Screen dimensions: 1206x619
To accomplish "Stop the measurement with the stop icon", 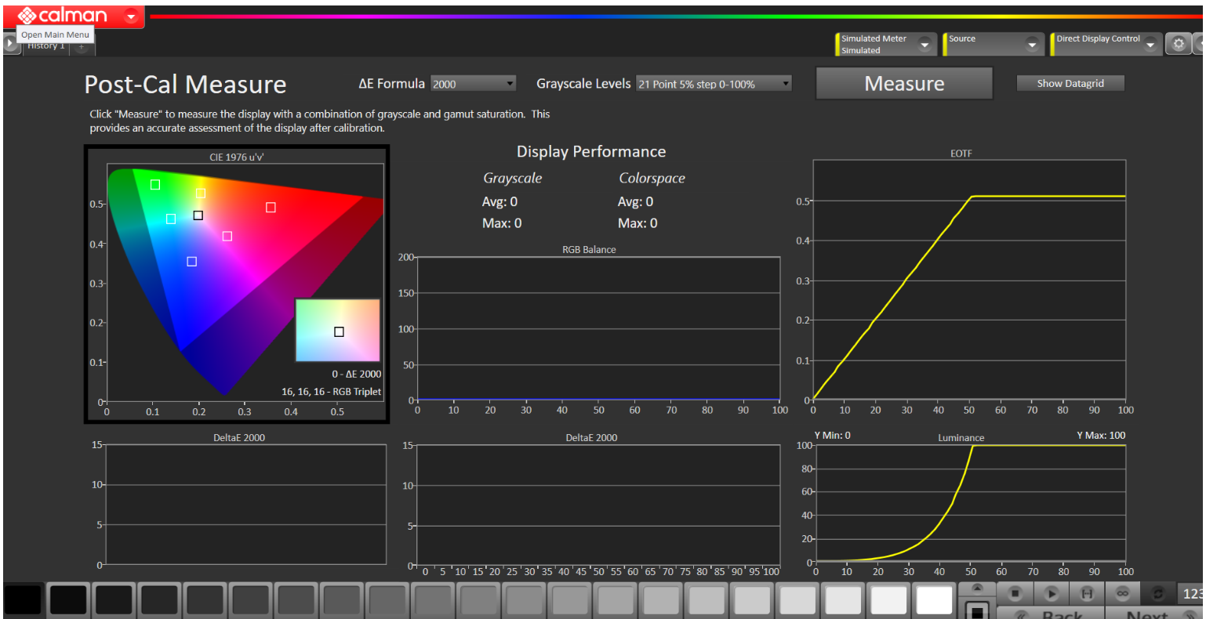I will pyautogui.click(x=1015, y=594).
